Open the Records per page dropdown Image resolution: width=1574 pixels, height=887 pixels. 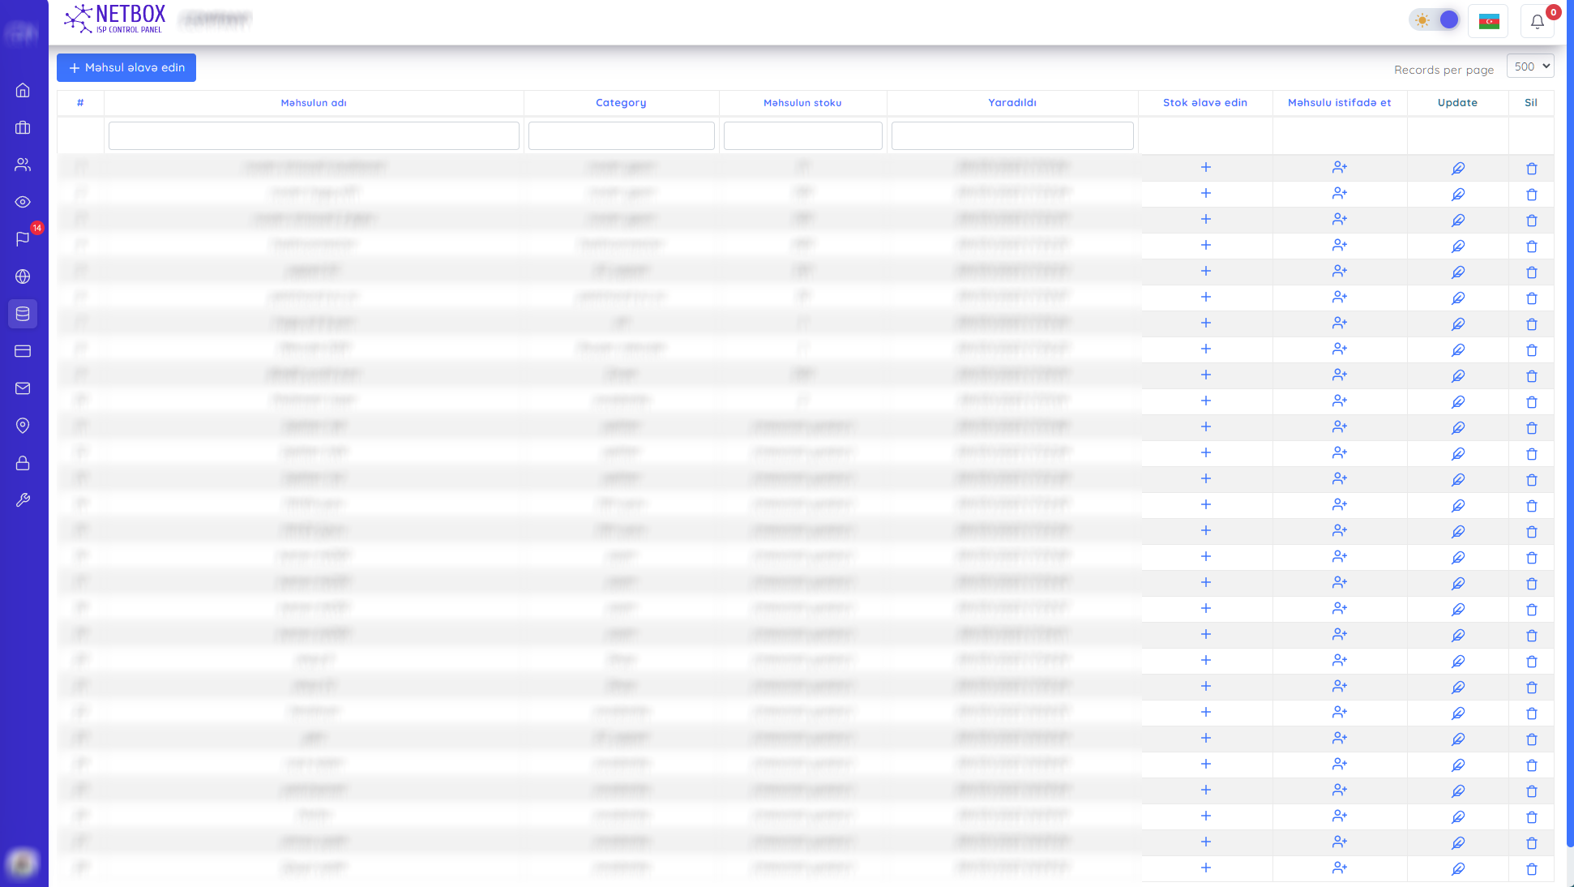1529,66
